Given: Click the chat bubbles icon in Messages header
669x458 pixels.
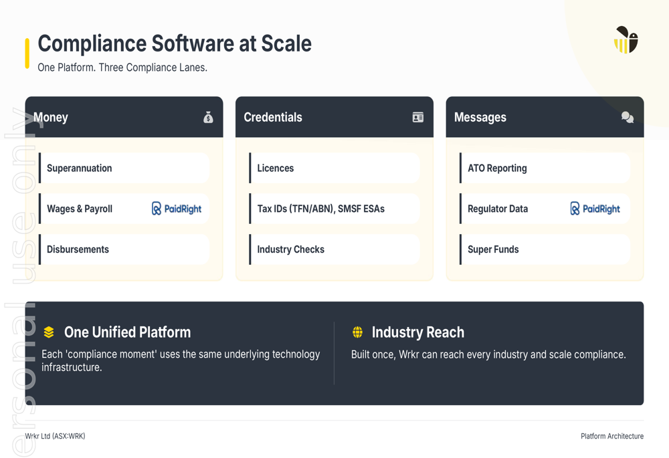Looking at the screenshot, I should pyautogui.click(x=628, y=117).
